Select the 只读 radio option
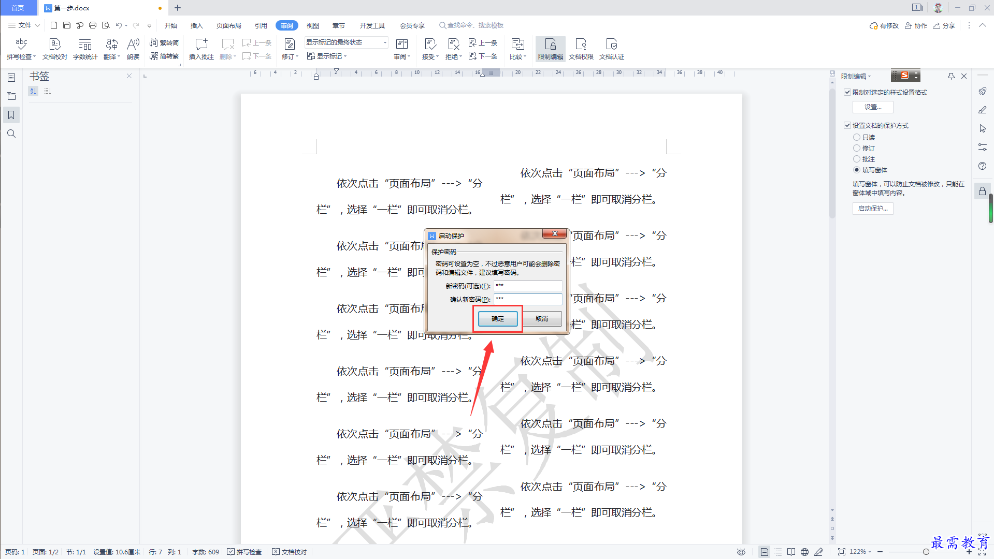994x559 pixels. (857, 137)
